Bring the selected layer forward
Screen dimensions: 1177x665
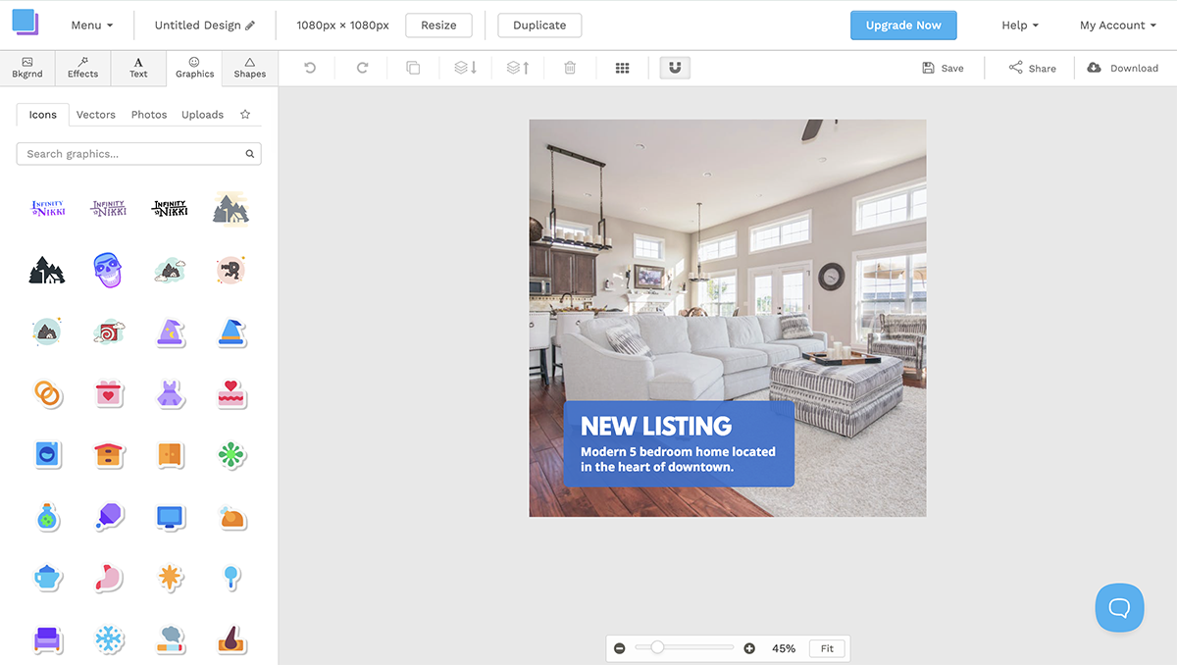(x=517, y=67)
